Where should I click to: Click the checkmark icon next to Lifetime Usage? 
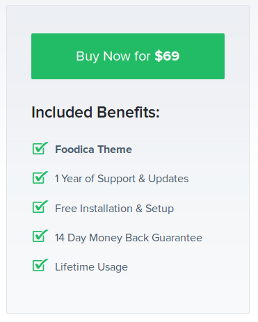[x=40, y=265]
